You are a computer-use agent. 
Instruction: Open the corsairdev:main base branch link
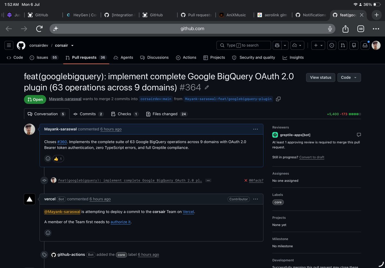coord(156,99)
